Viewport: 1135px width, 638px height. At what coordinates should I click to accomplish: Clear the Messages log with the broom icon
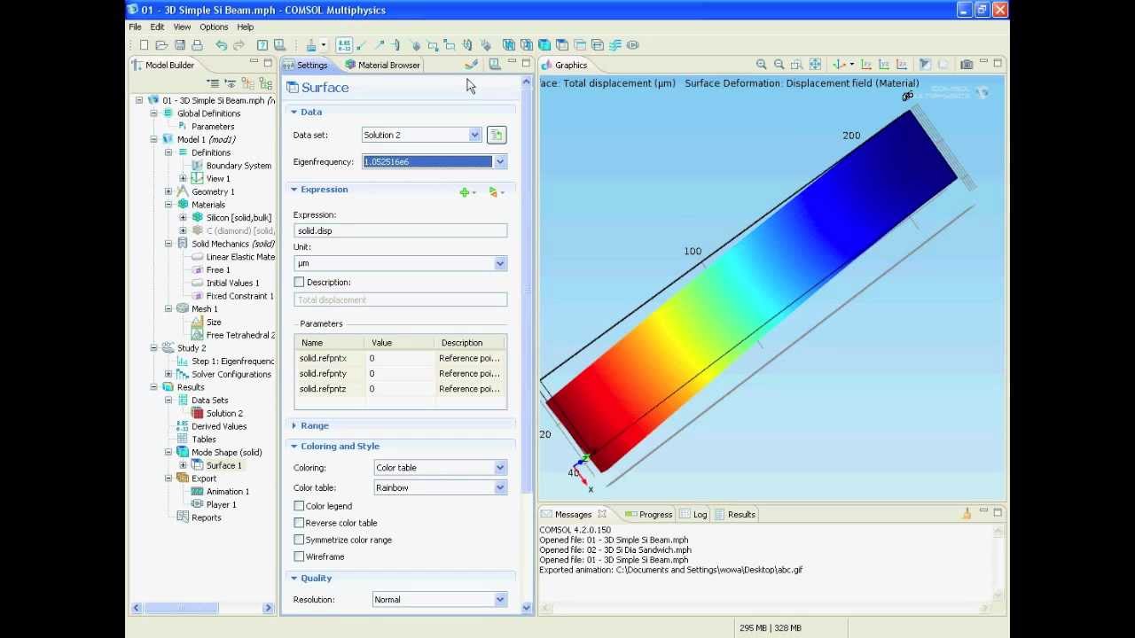(967, 514)
